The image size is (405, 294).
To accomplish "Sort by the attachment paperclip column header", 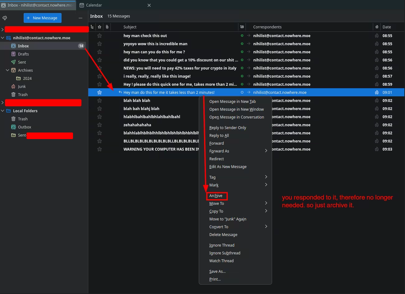I will tap(107, 27).
